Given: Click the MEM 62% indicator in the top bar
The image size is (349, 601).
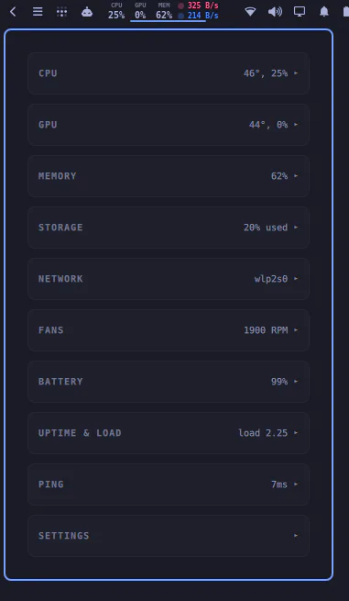Looking at the screenshot, I should 164,11.
